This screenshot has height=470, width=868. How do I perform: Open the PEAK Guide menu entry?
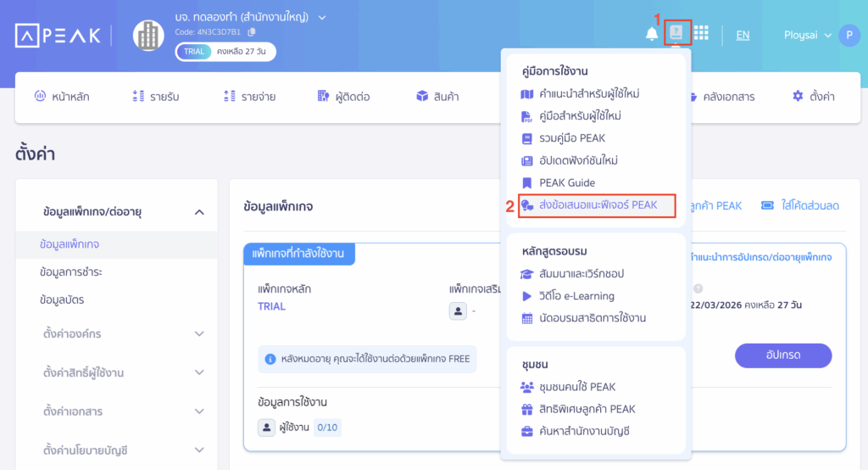(567, 182)
